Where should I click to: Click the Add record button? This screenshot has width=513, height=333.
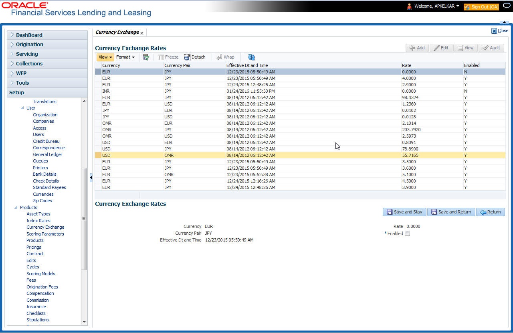(x=417, y=48)
